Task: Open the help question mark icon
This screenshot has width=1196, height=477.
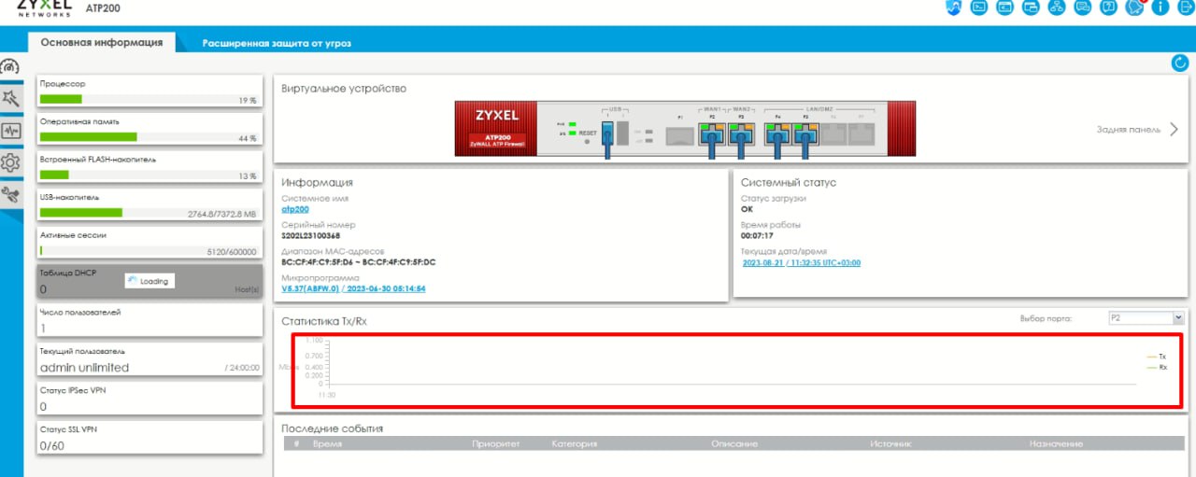Action: (1108, 7)
